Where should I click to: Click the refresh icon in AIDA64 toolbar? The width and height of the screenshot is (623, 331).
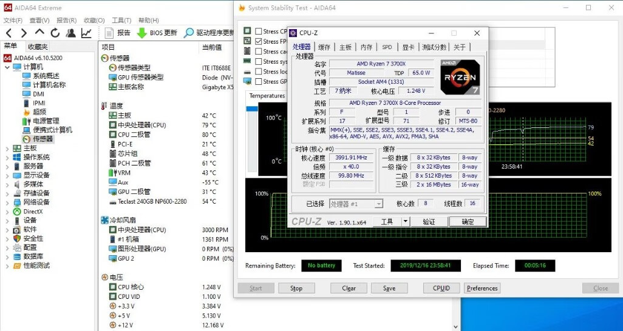point(55,33)
